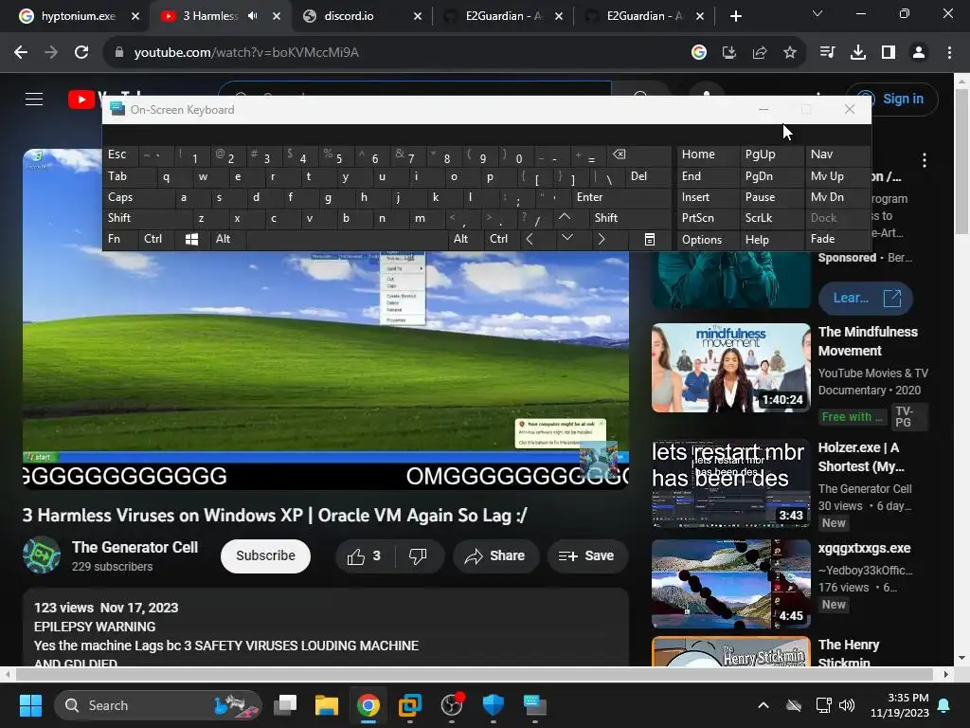This screenshot has height=728, width=970.
Task: Click the sponsored Lear... button
Action: coord(866,299)
